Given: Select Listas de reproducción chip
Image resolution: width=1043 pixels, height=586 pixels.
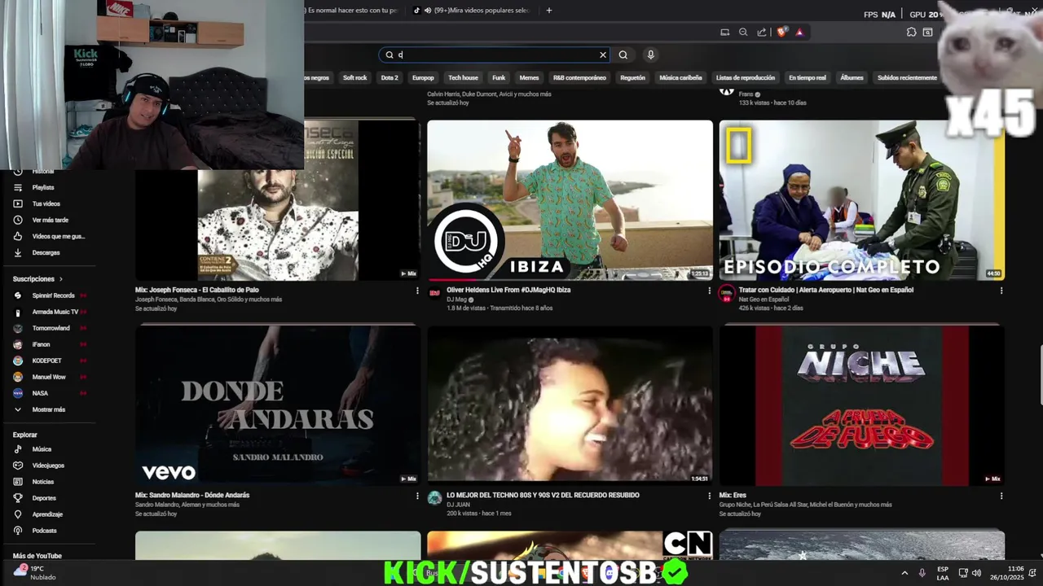Looking at the screenshot, I should pyautogui.click(x=746, y=77).
